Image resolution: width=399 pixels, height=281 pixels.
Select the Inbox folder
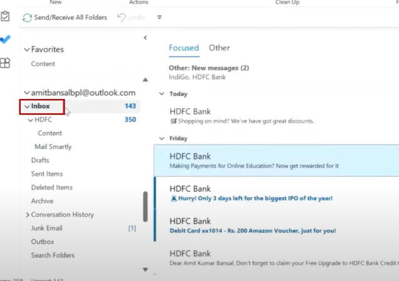pos(40,106)
